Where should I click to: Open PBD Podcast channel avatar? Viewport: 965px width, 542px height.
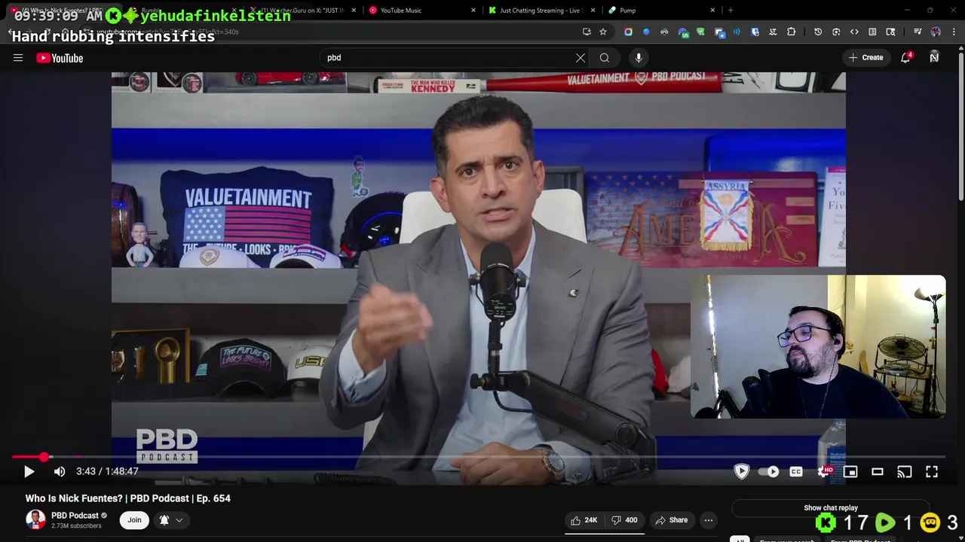click(x=35, y=519)
